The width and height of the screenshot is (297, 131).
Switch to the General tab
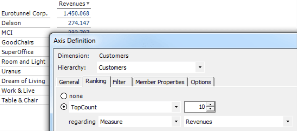tap(69, 82)
